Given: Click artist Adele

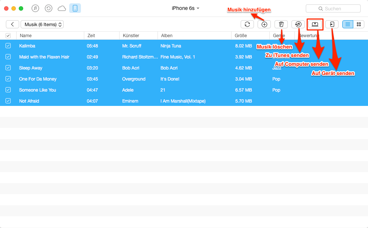Looking at the screenshot, I should 128,90.
